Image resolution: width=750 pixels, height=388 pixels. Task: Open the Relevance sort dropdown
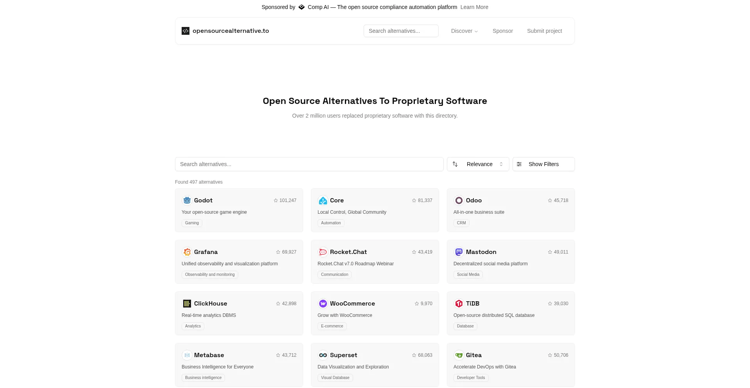[x=478, y=164]
